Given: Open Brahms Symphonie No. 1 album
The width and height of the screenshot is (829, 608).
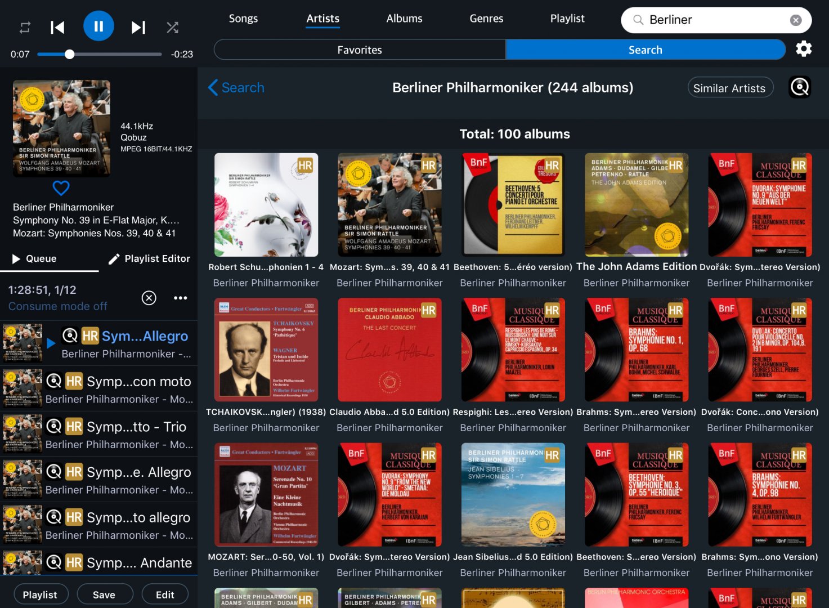Looking at the screenshot, I should [x=637, y=350].
